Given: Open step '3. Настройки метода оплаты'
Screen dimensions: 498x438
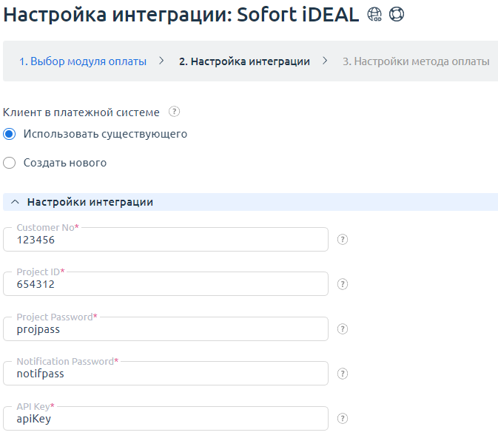Looking at the screenshot, I should click(415, 61).
